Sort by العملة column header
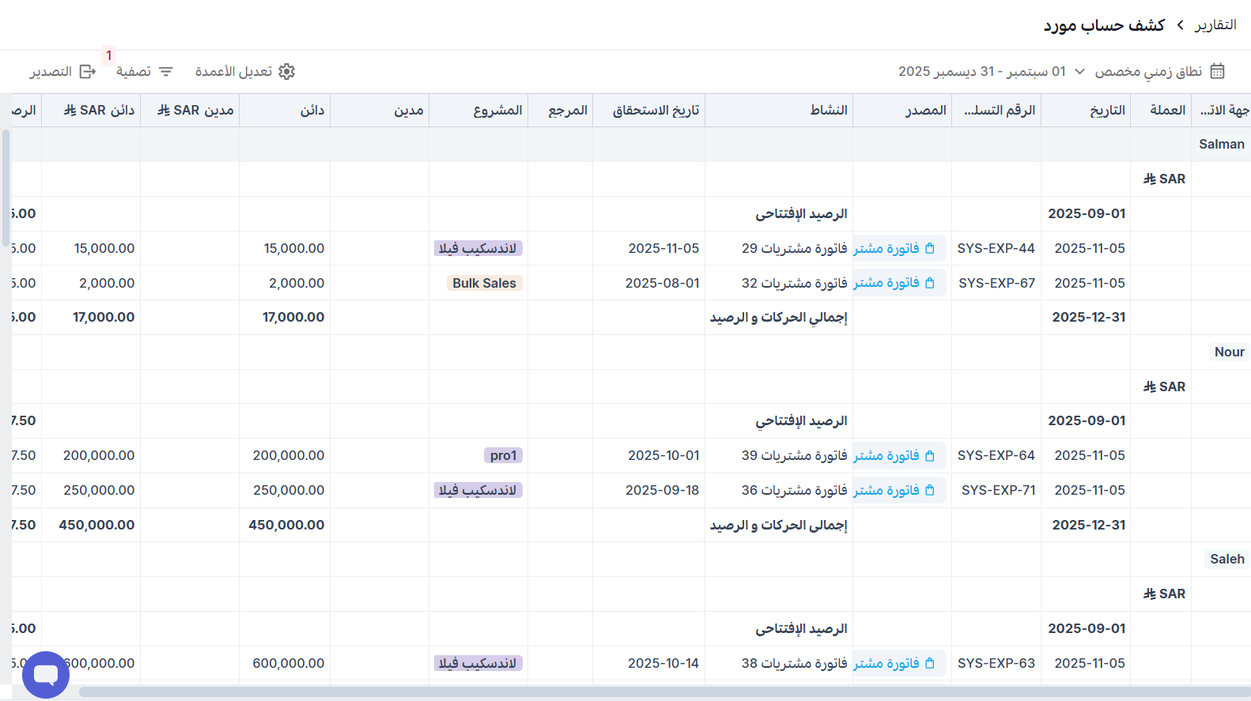The image size is (1251, 701). coord(1160,111)
